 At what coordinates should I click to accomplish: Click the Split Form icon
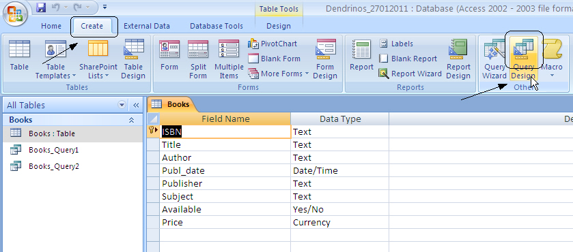tap(197, 59)
